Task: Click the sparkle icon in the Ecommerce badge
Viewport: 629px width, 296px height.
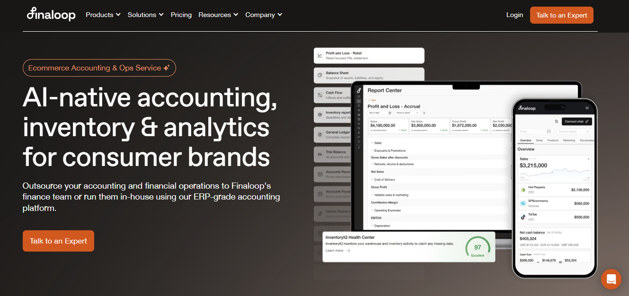Action: [166, 68]
